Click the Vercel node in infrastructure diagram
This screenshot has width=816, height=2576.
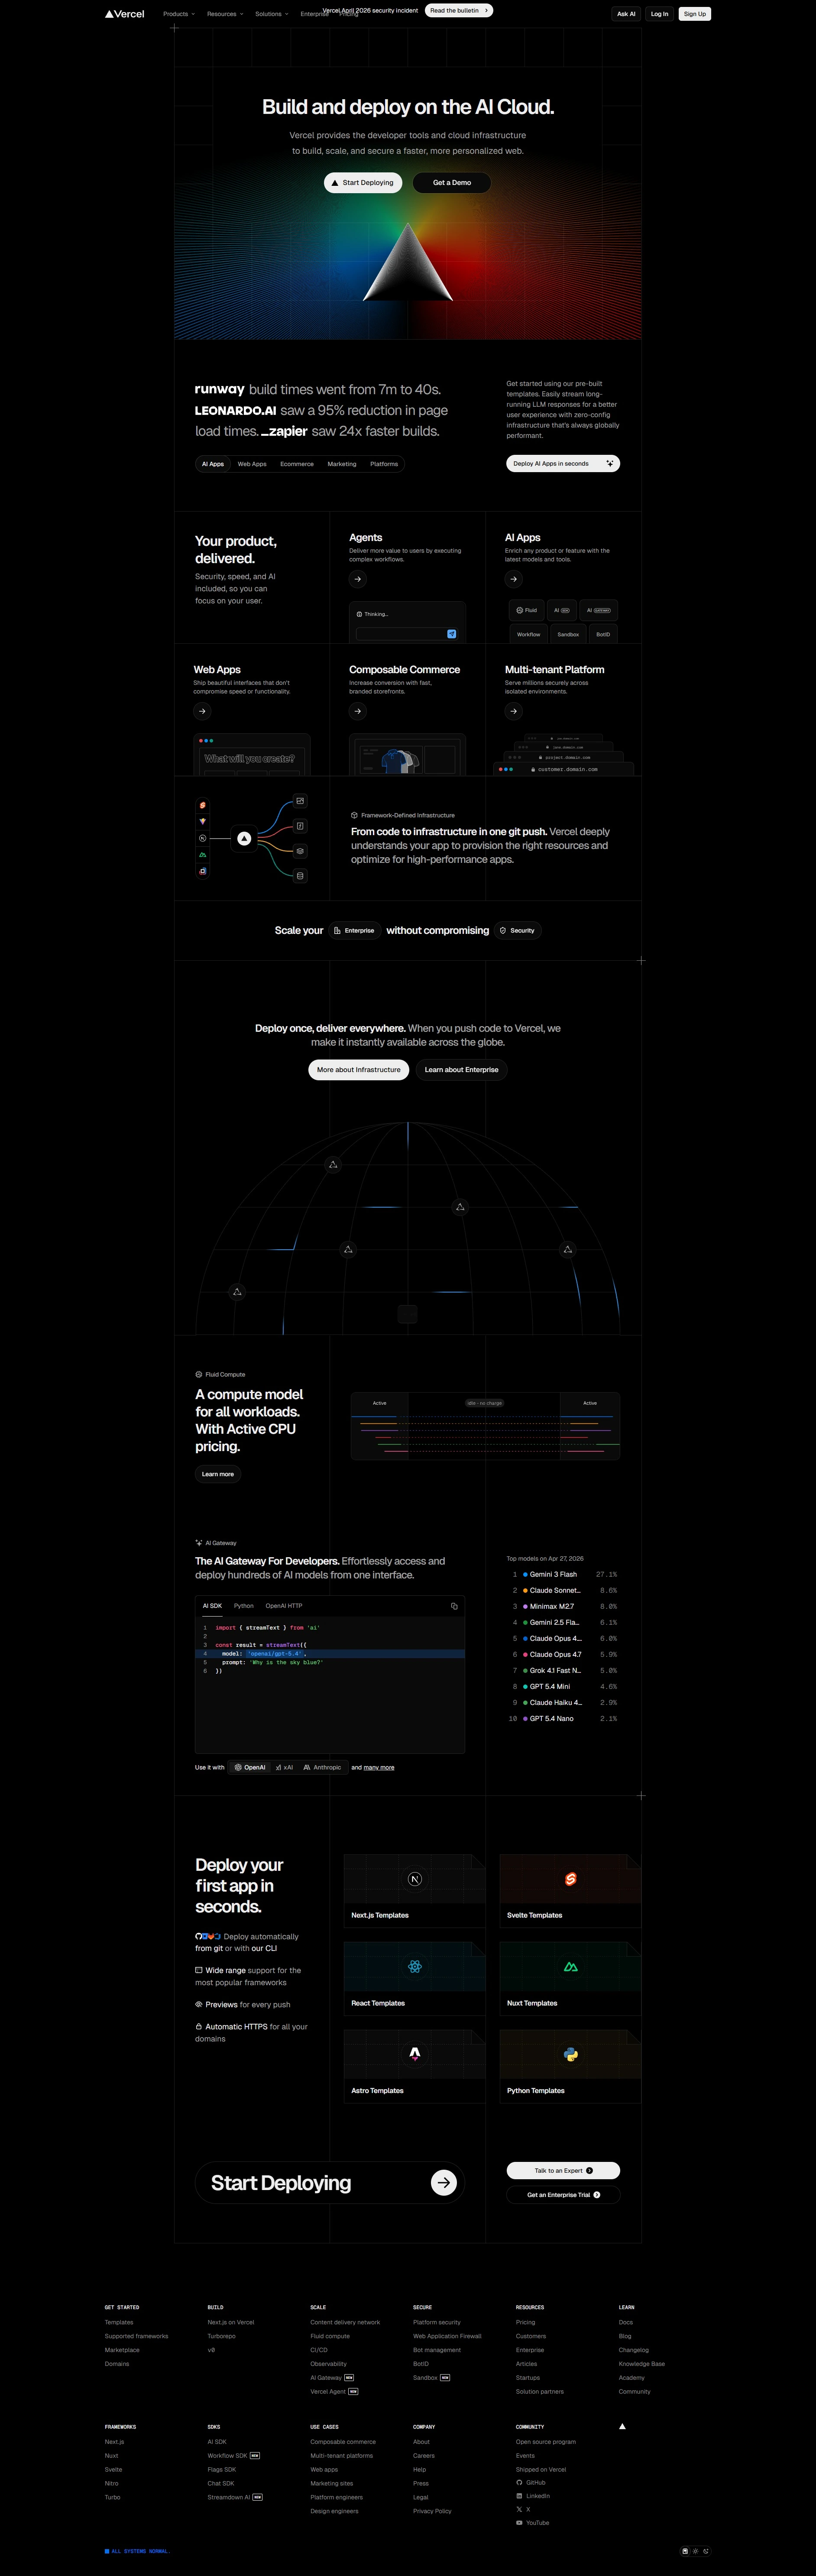pos(244,839)
